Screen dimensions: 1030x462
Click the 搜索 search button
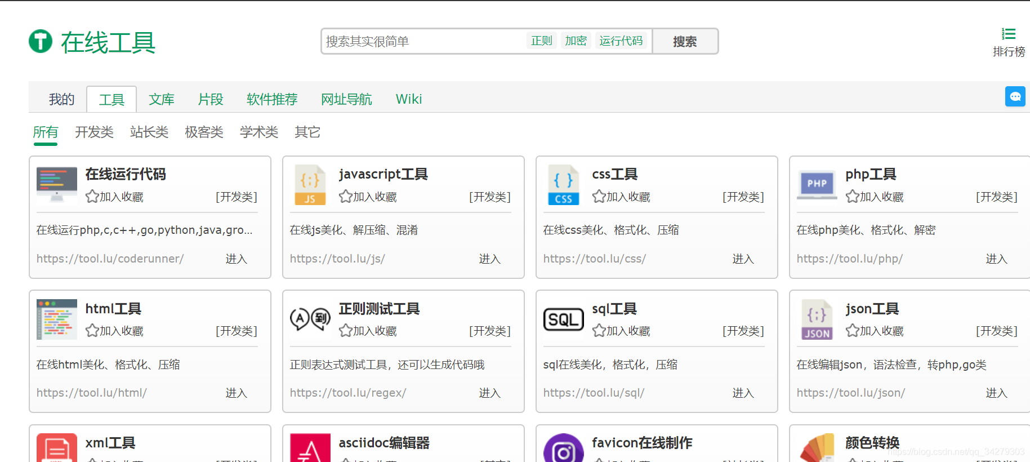click(685, 41)
